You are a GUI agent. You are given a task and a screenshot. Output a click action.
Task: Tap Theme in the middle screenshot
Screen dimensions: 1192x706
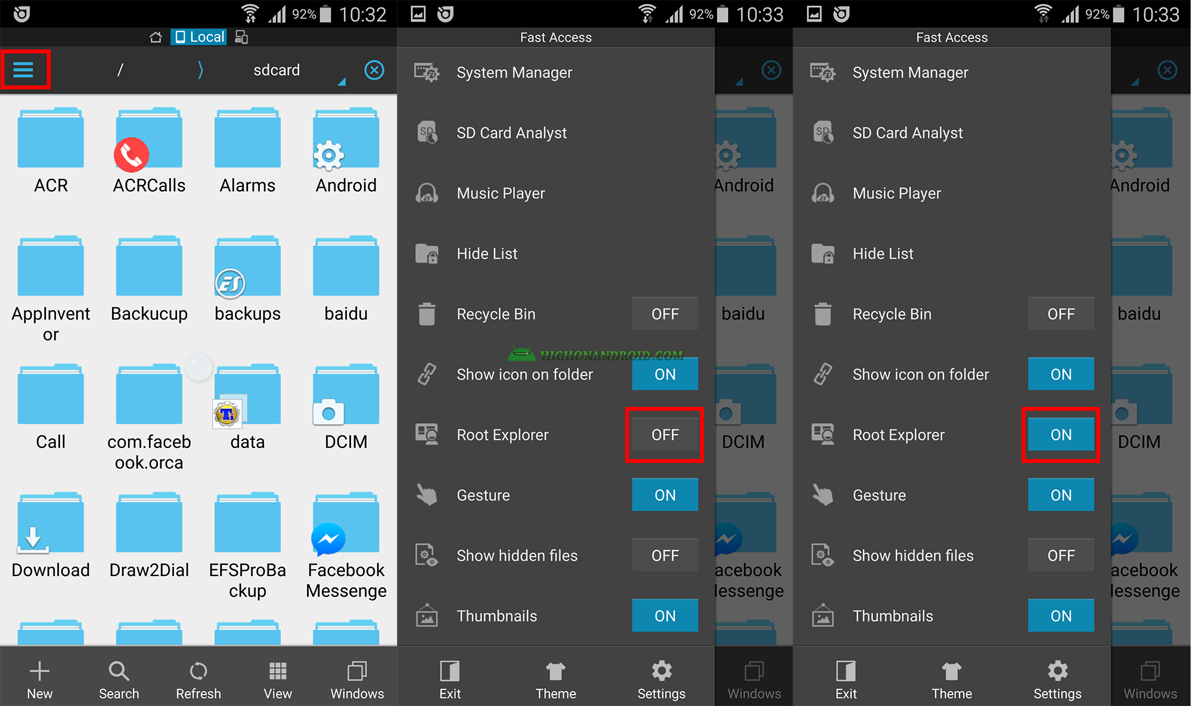555,680
